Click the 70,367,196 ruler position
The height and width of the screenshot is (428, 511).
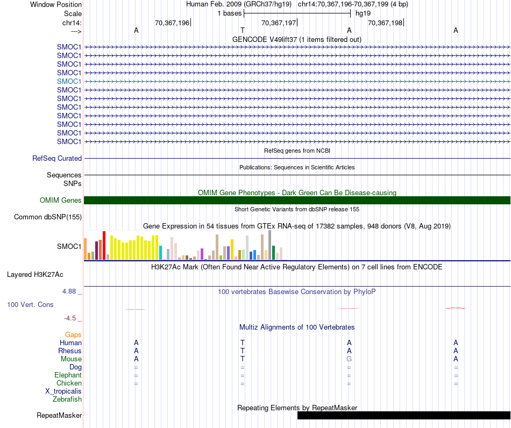point(172,23)
